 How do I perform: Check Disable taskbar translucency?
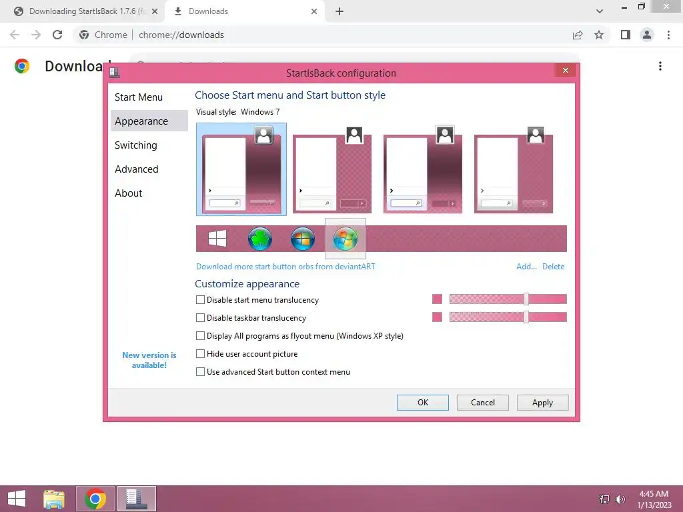(200, 318)
